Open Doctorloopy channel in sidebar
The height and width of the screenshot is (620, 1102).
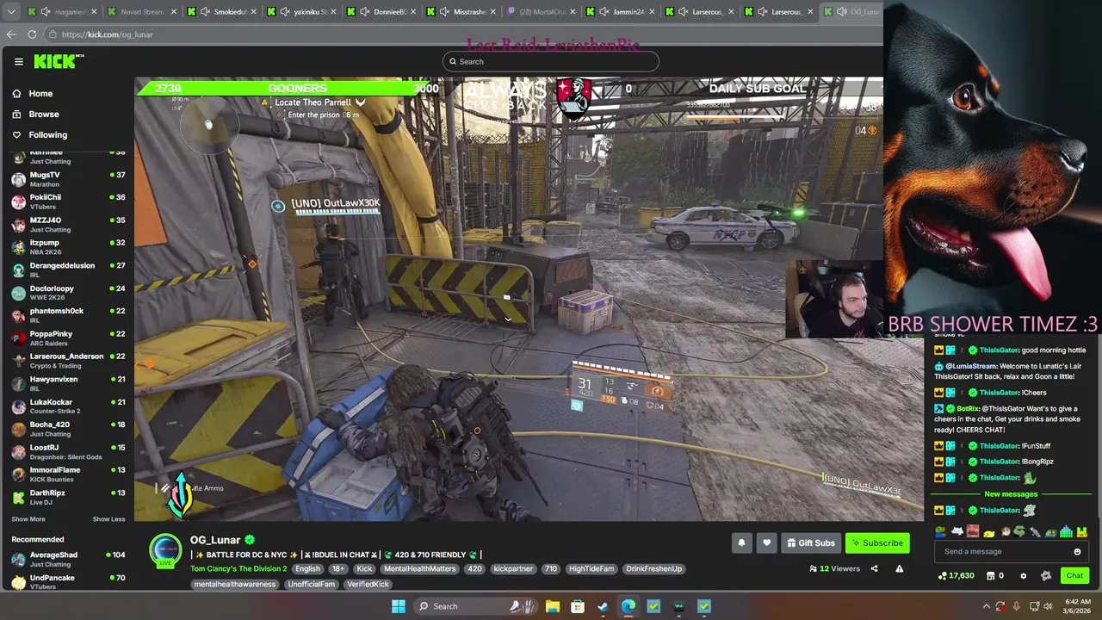(x=67, y=293)
